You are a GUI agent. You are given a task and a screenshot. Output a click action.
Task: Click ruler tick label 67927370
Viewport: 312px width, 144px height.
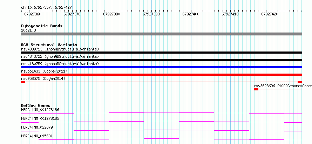point(72,14)
